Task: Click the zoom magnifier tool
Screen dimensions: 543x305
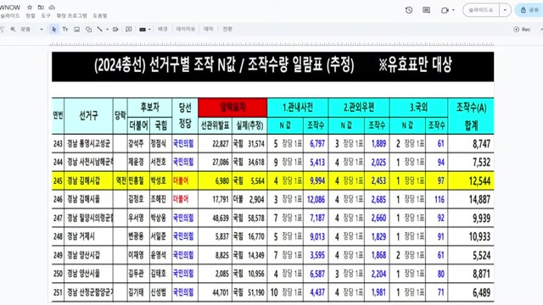Action: (13, 30)
